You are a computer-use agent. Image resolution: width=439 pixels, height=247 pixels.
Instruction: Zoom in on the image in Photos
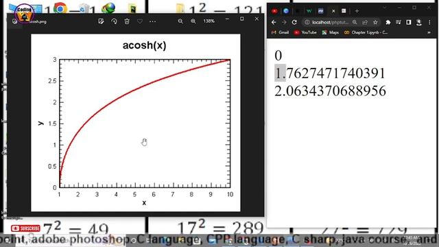tap(193, 21)
